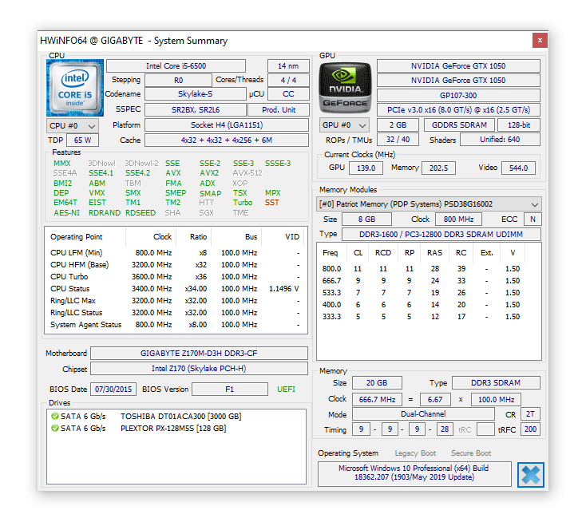Viewport: 582px width, 526px height.
Task: Click the Prod. Unit field
Action: (279, 110)
